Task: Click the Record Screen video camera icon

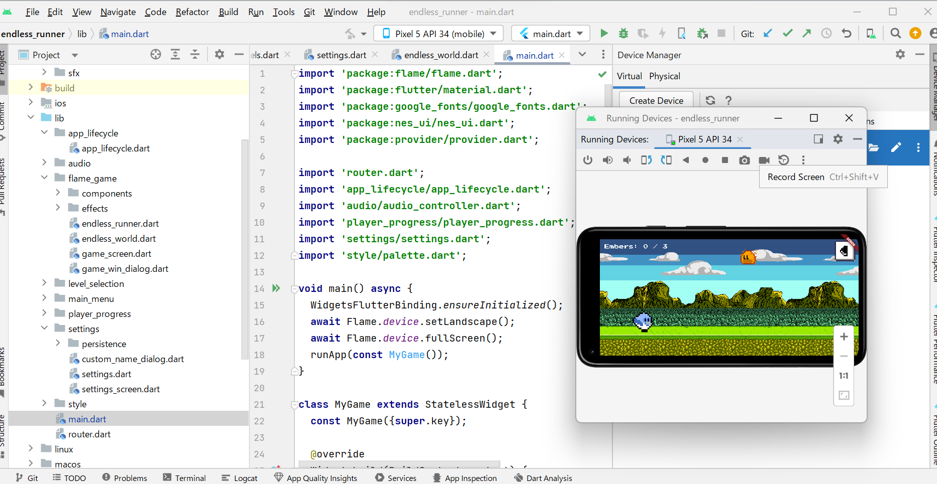Action: pos(764,160)
